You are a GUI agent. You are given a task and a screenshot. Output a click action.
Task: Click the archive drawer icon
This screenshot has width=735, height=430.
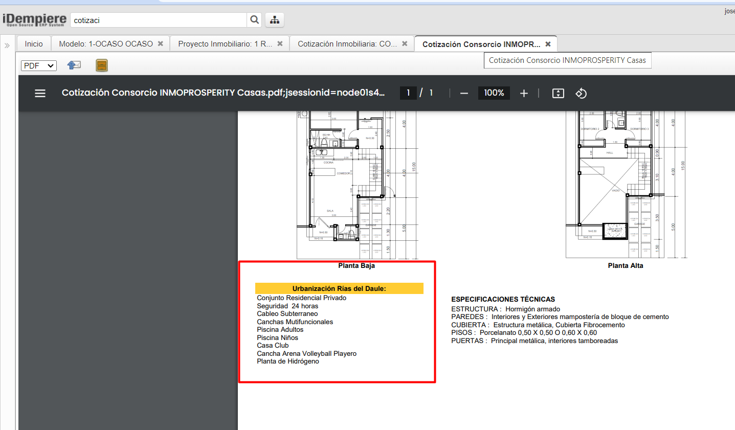click(x=102, y=65)
